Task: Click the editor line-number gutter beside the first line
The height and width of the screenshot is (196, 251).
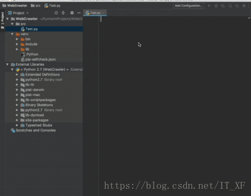Action: 90,19
